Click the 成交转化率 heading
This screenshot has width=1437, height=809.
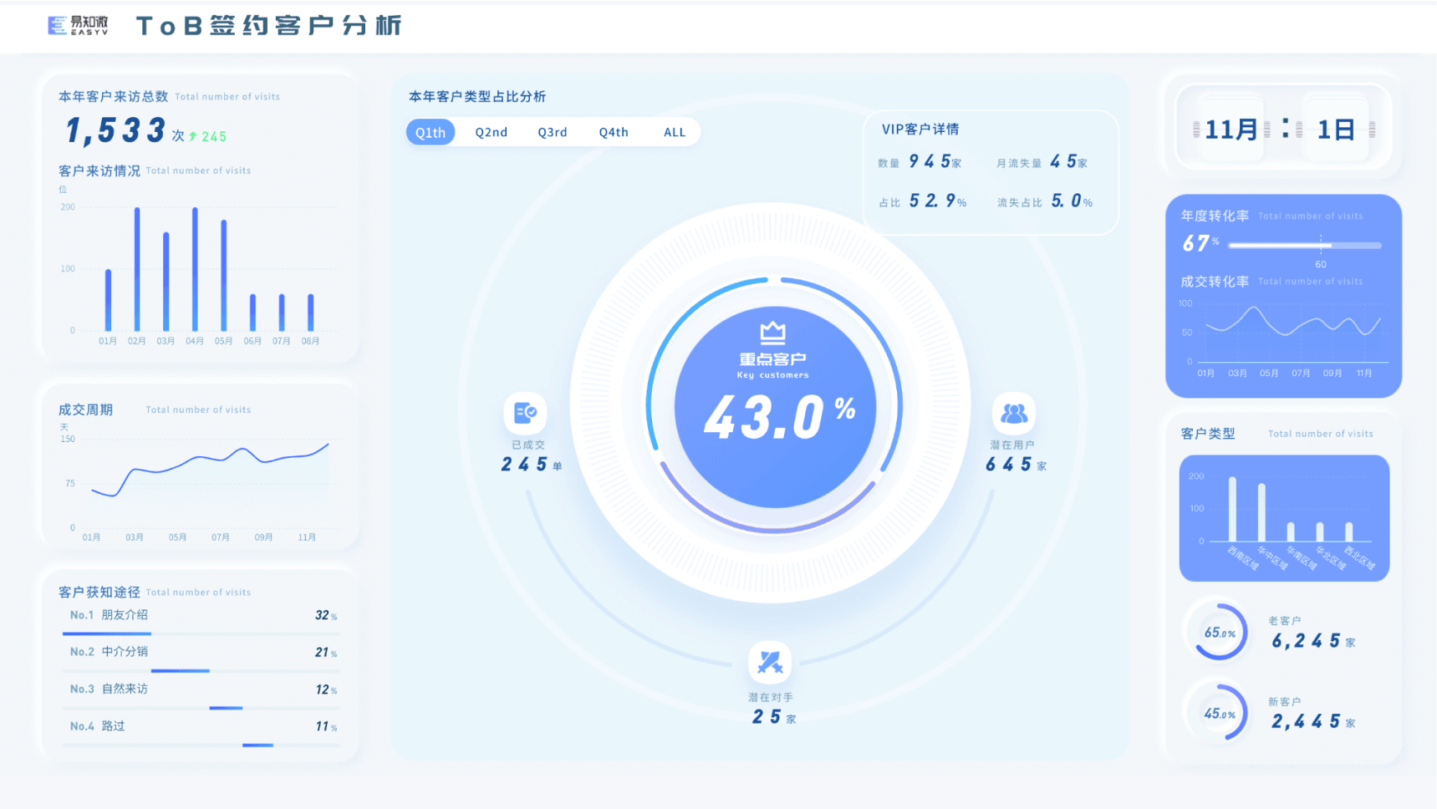(x=1215, y=282)
